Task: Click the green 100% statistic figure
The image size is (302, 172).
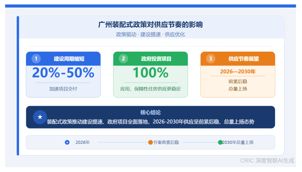Action: (150, 73)
